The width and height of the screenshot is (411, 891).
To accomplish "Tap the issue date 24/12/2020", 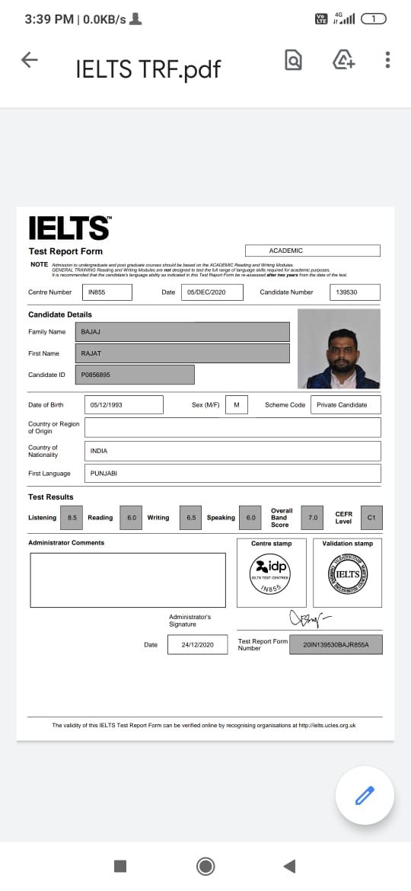I will 198,645.
